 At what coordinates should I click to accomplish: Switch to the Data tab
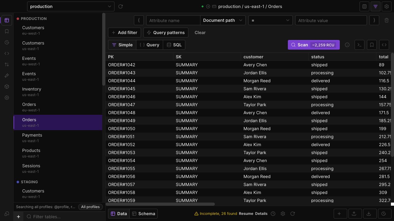pos(119,214)
